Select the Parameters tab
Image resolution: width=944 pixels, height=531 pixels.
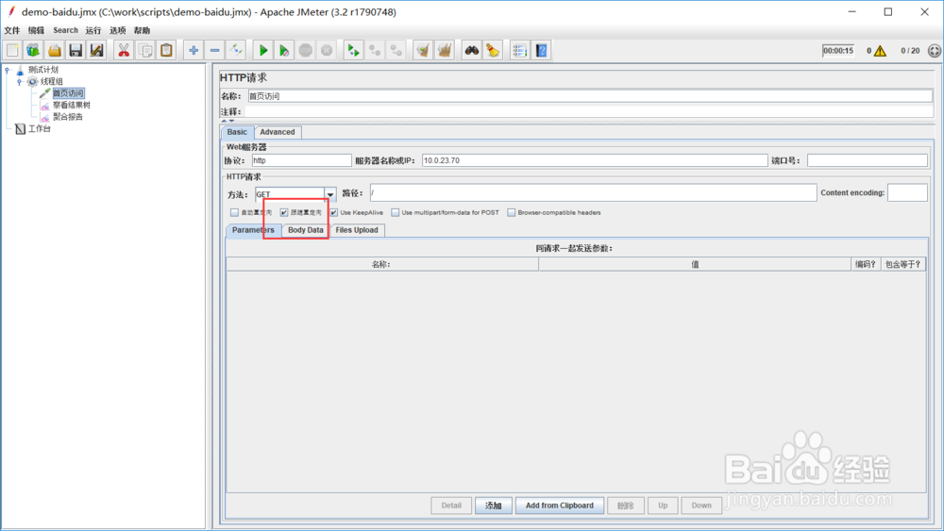(253, 230)
